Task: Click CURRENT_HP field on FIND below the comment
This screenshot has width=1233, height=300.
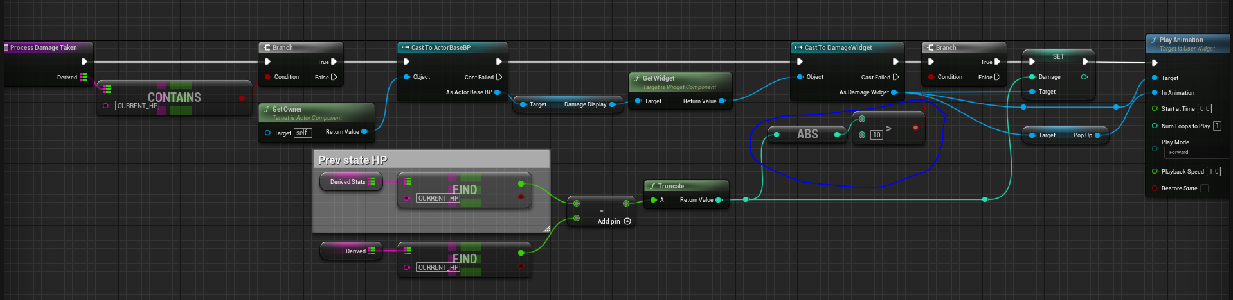Action: (x=438, y=267)
